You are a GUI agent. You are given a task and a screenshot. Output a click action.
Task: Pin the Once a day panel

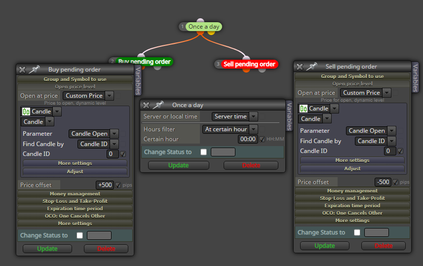point(158,105)
